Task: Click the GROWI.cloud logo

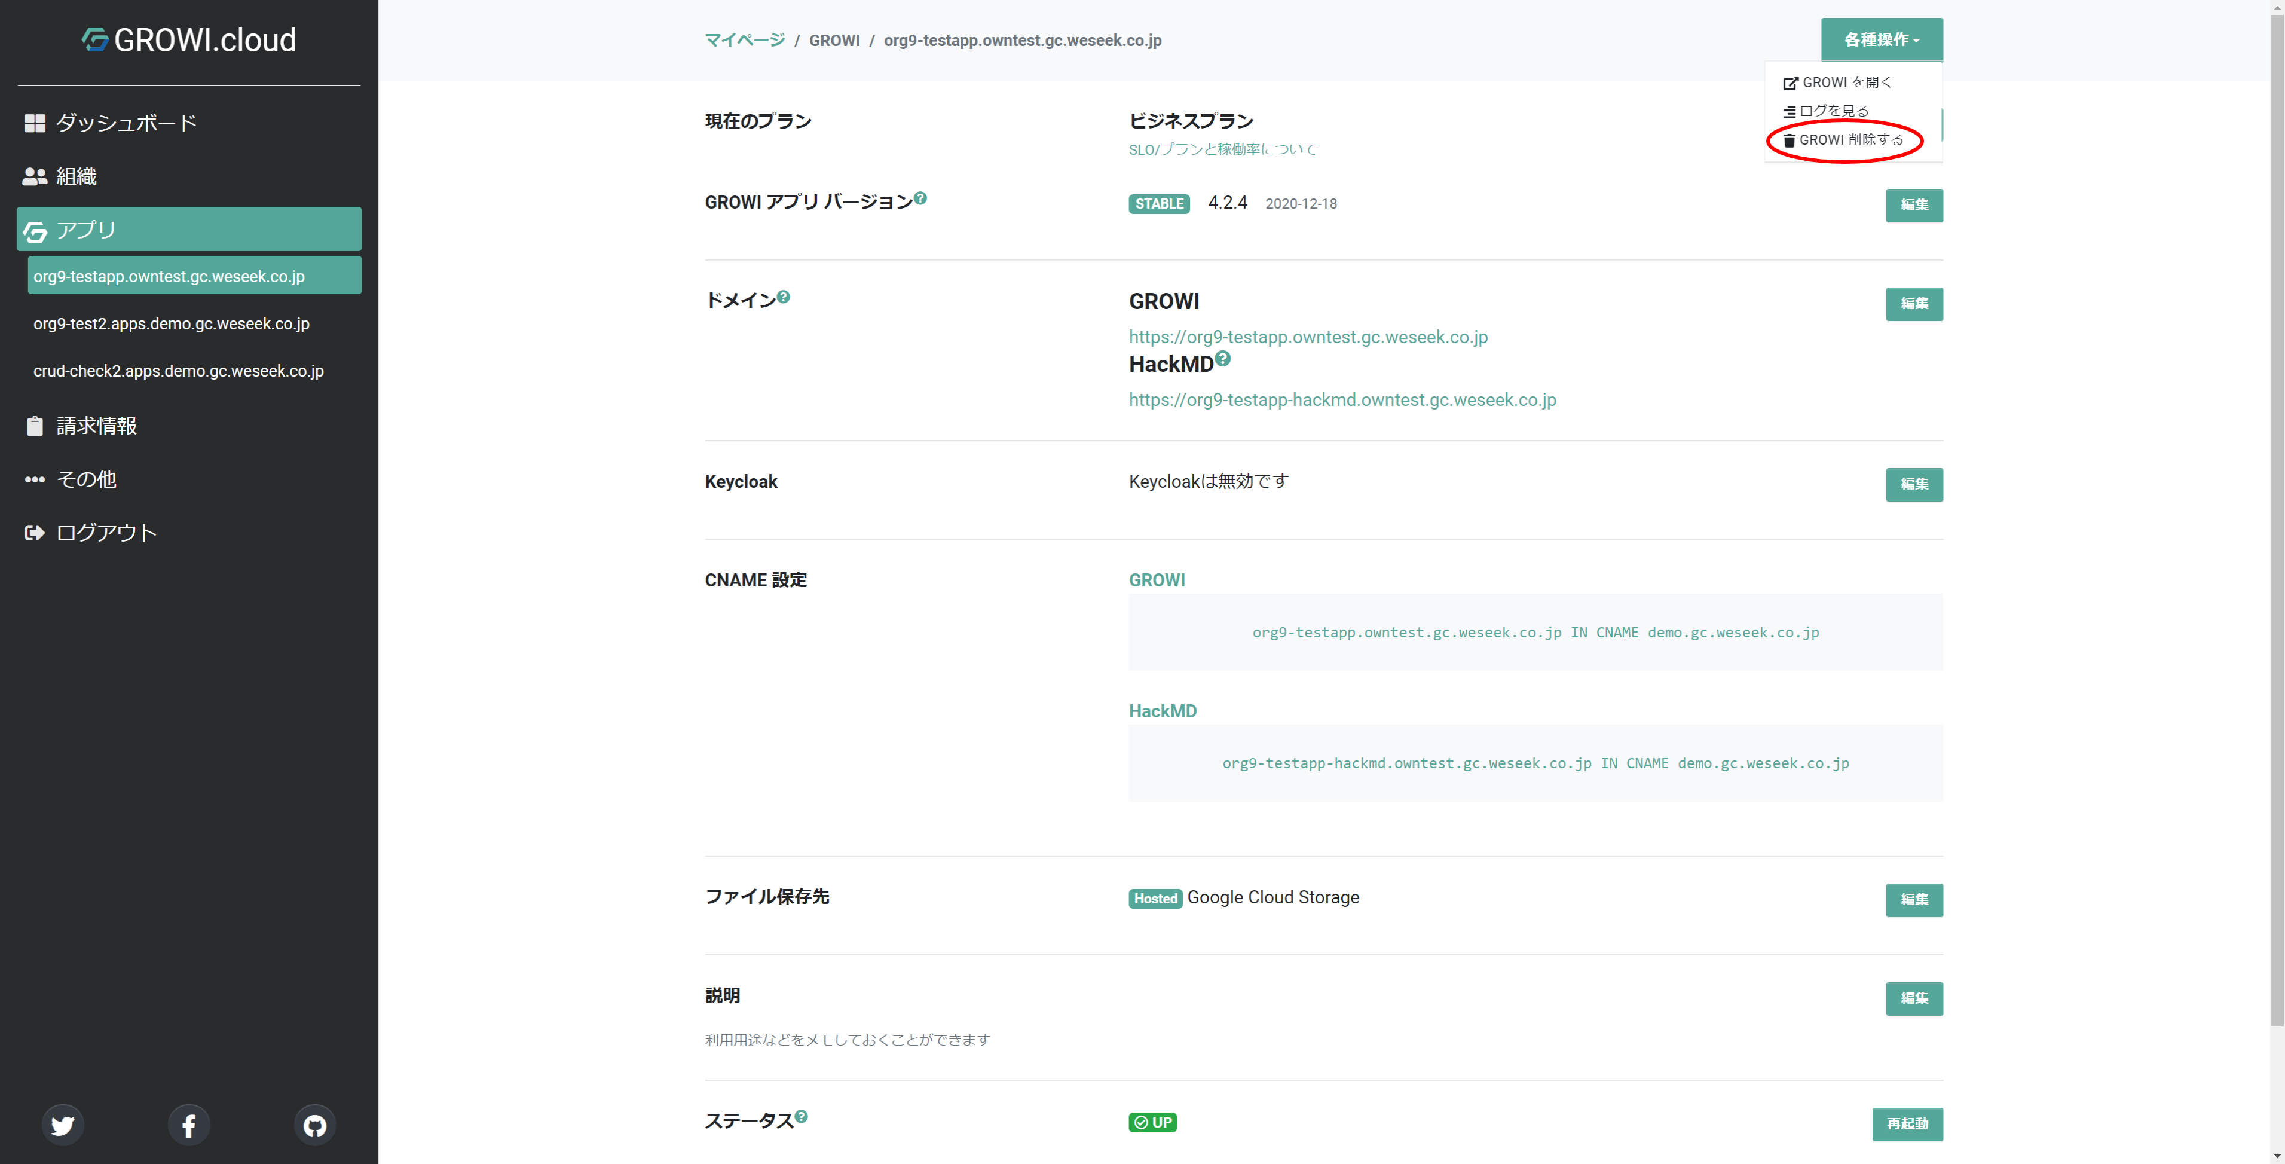Action: [189, 40]
